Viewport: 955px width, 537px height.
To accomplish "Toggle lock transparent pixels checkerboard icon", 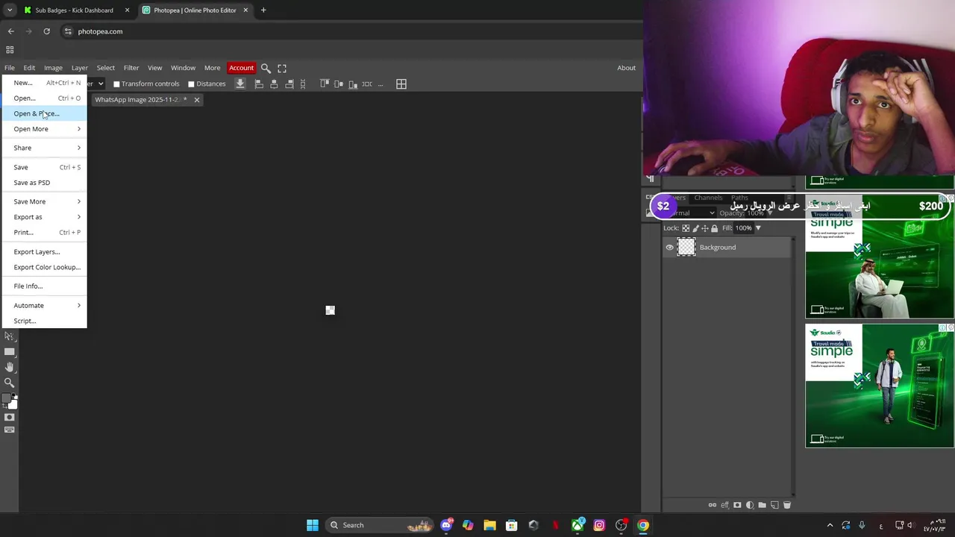I will pos(686,228).
